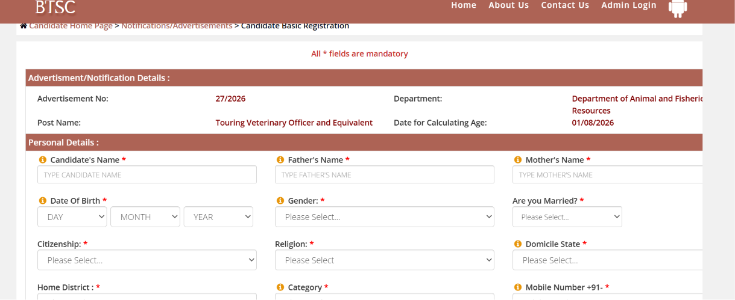Open the Domicile State dropdown
The height and width of the screenshot is (300, 735).
click(608, 260)
